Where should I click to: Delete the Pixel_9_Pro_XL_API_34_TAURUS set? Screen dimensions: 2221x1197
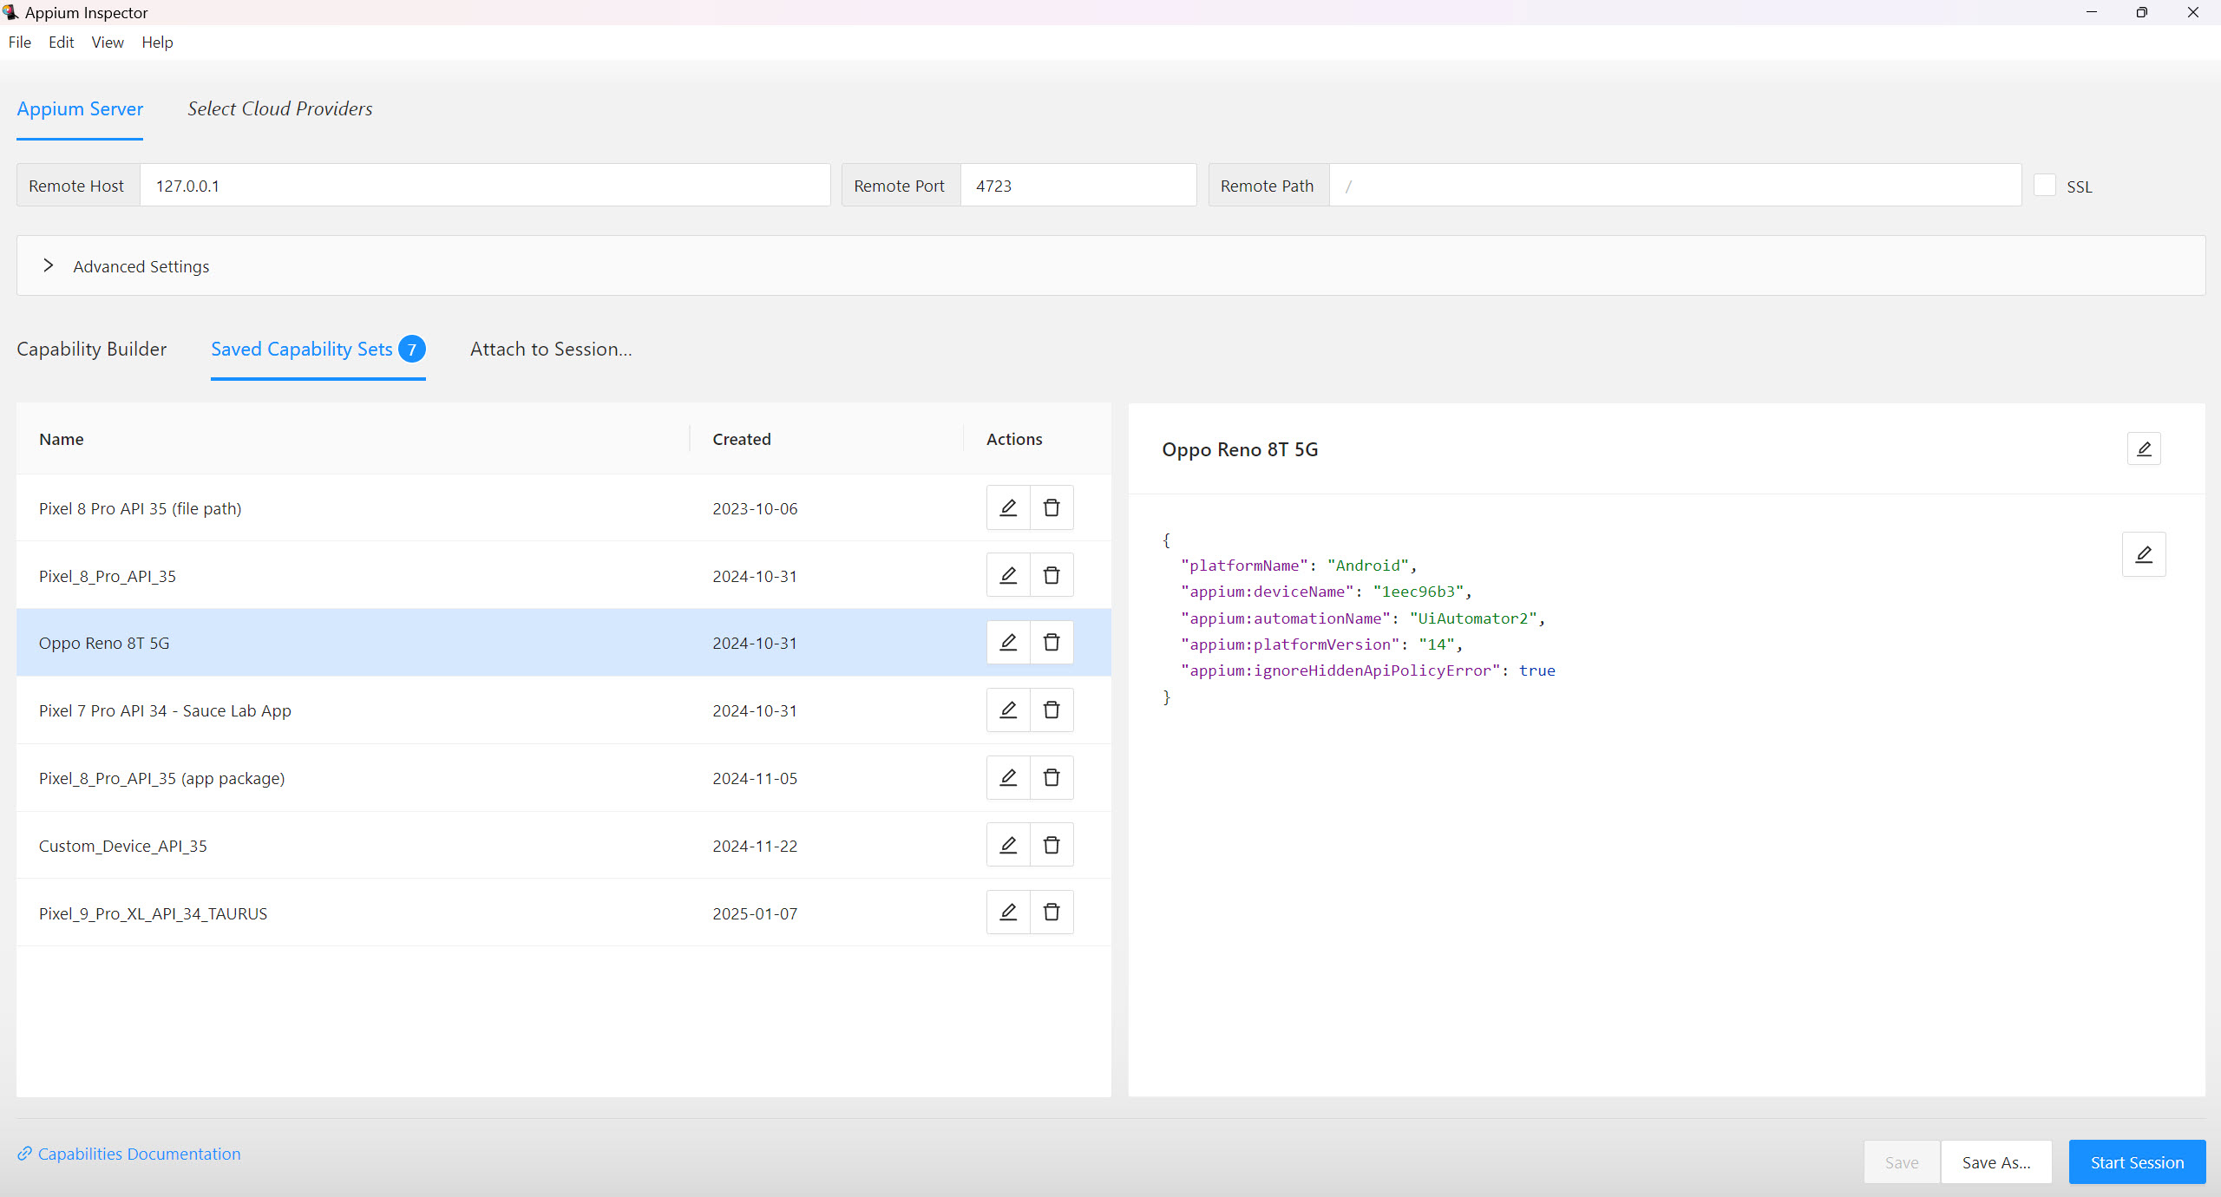tap(1052, 912)
